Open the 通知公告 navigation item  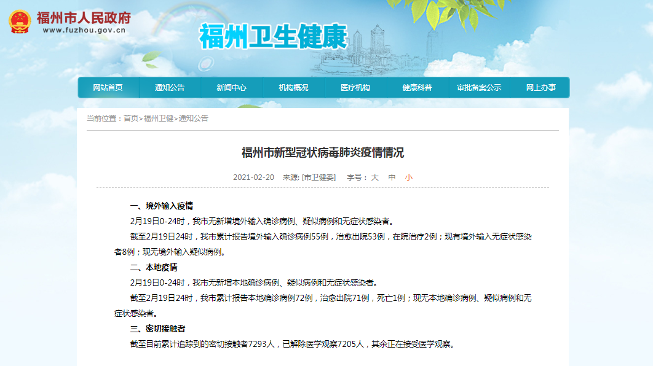(x=170, y=87)
